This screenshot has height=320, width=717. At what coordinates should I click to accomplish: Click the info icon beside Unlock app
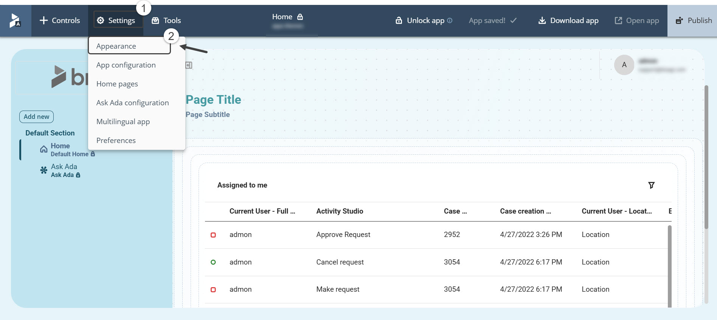pos(450,20)
